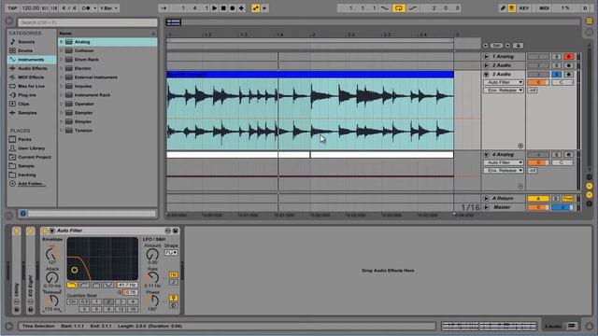This screenshot has height=336, width=598.
Task: Click the Master track volume slider
Action: 538,207
